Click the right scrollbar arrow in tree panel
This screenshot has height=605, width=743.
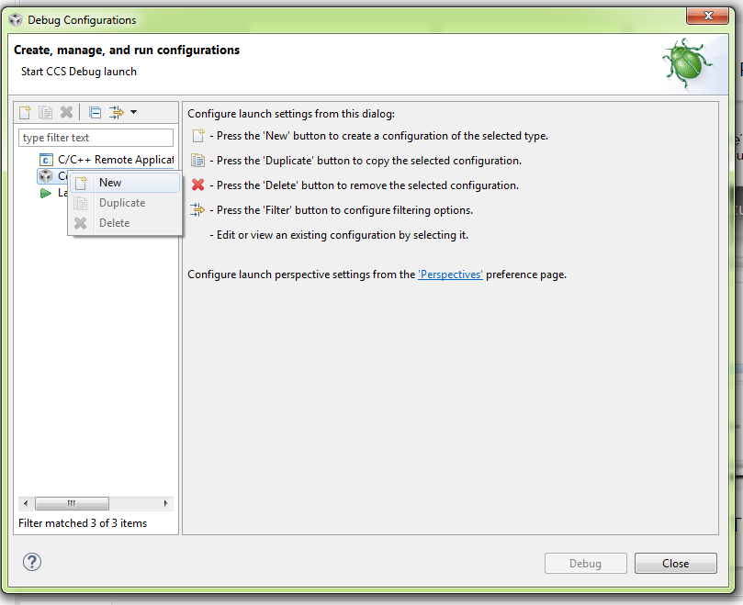[x=166, y=503]
